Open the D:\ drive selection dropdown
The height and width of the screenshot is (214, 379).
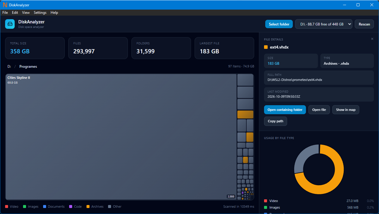coord(324,24)
